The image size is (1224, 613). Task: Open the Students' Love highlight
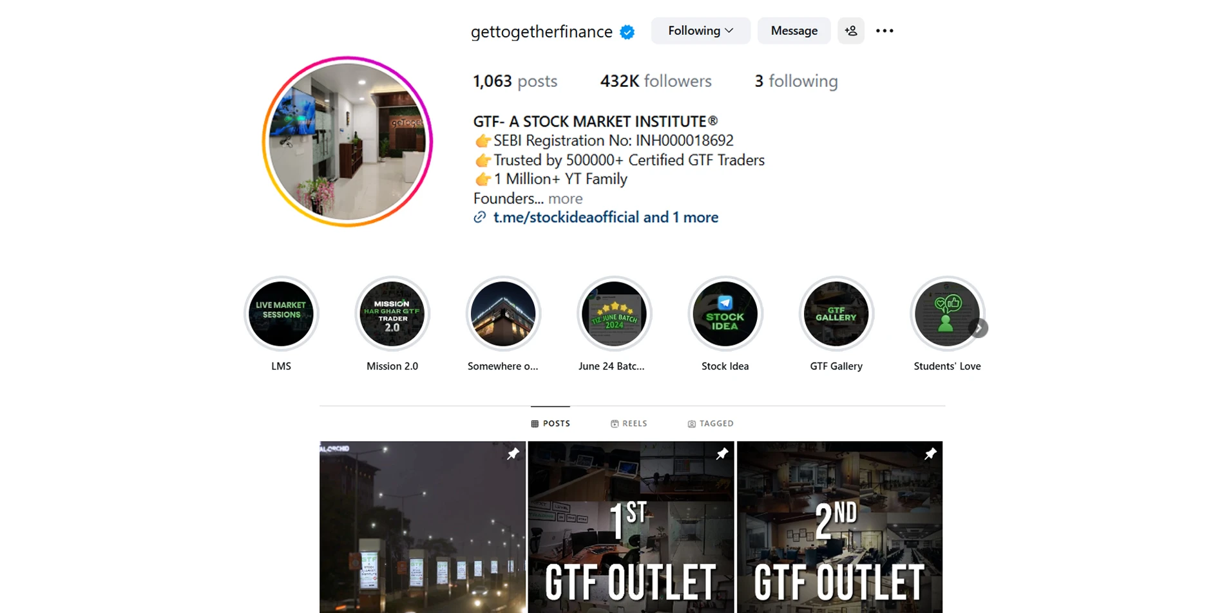click(x=947, y=314)
